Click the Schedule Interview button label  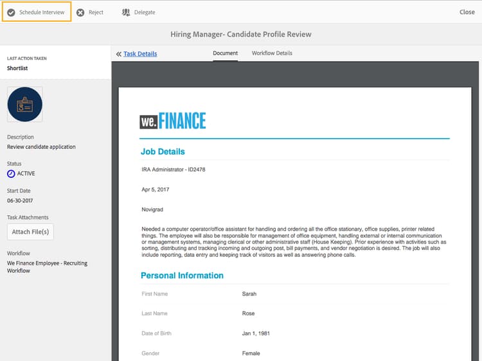(x=42, y=12)
